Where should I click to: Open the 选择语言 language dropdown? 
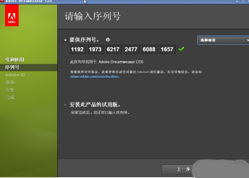(223, 40)
